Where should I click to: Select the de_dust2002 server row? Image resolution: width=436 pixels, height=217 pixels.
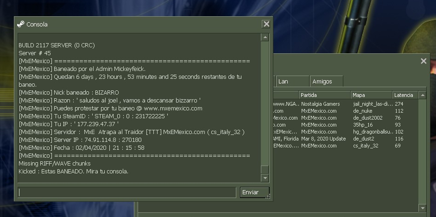click(346, 118)
